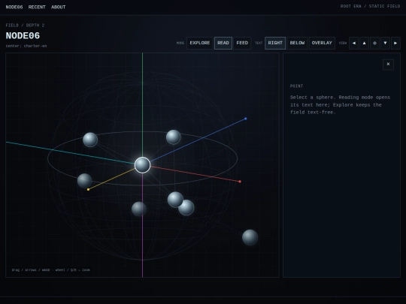The width and height of the screenshot is (406, 304).
Task: Tilt view down with the down arrow
Action: coord(385,44)
